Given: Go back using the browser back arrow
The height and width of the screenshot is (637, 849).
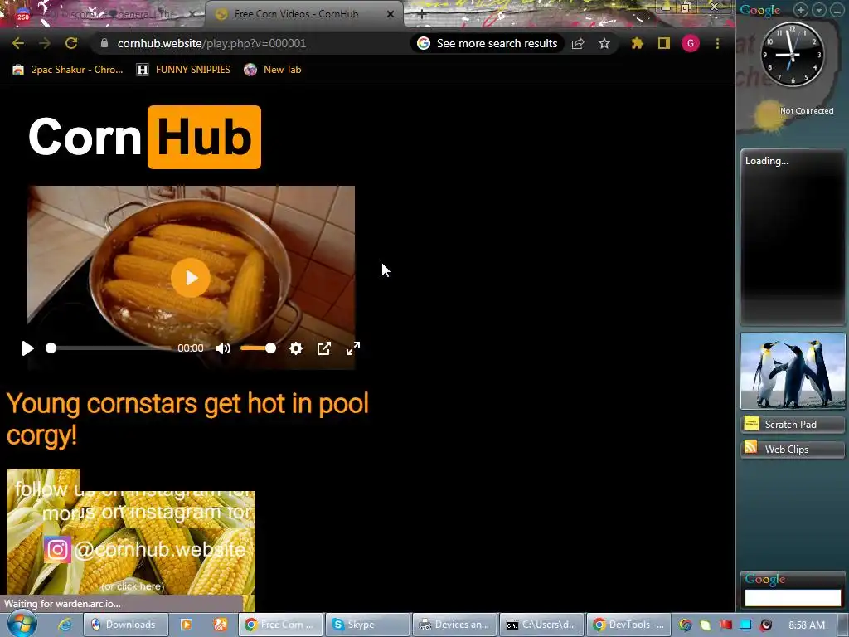Looking at the screenshot, I should 18,43.
